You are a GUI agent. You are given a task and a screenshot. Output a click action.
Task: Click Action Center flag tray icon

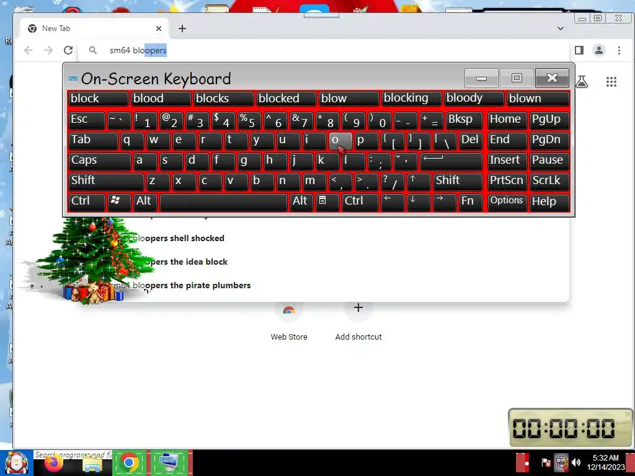[x=546, y=462]
